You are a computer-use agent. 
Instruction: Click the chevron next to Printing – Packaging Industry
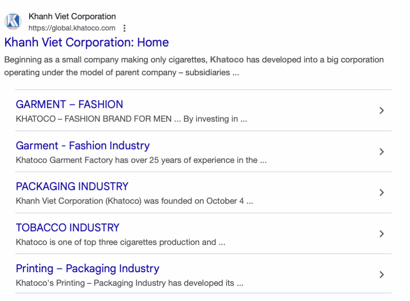(382, 275)
